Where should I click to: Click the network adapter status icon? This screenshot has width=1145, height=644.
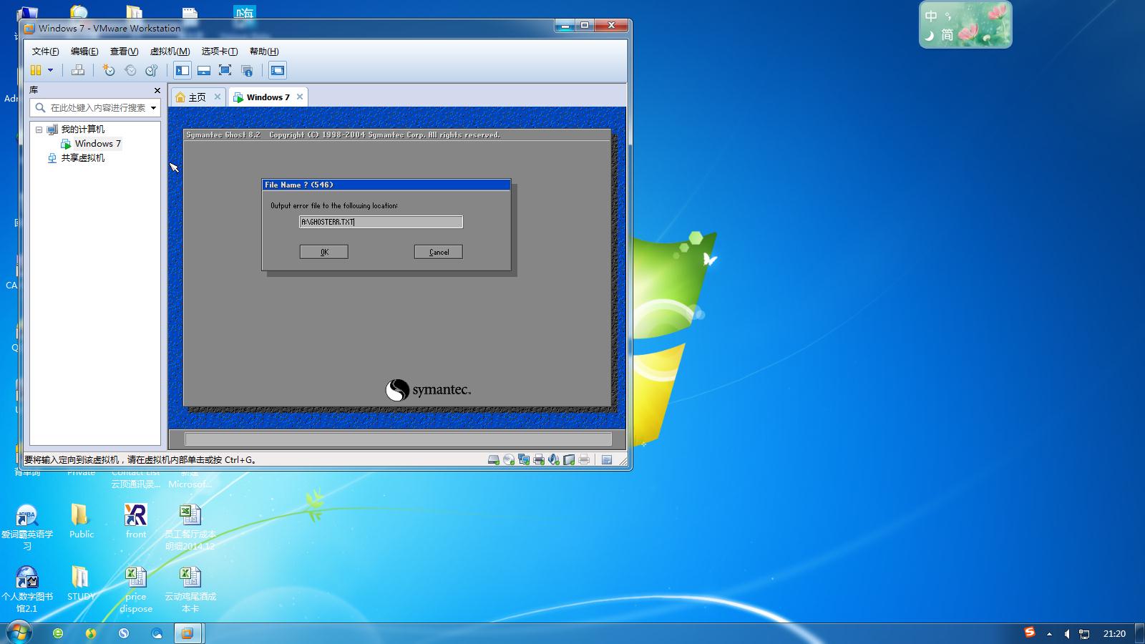point(524,460)
